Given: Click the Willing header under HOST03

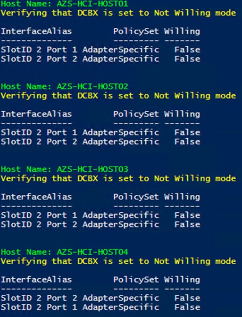Looking at the screenshot, I should 182,197.
